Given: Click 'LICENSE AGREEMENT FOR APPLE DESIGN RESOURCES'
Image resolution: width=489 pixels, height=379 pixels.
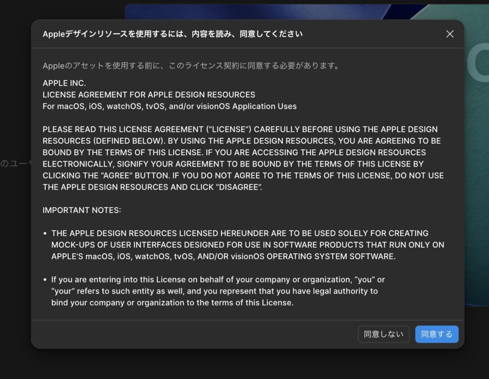Looking at the screenshot, I should pos(149,95).
